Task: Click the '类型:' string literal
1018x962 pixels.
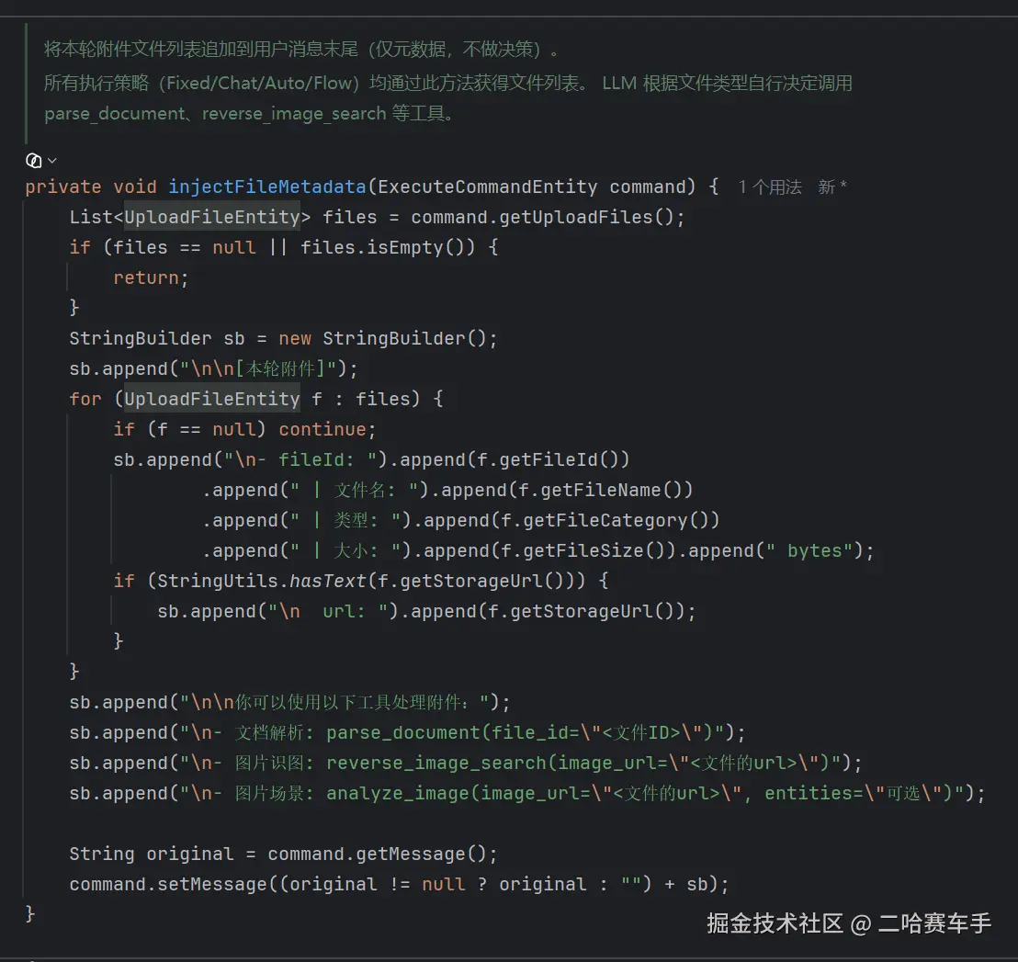Action: [346, 520]
